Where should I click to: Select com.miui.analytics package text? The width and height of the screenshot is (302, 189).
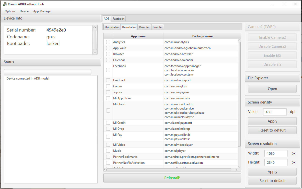click(177, 42)
